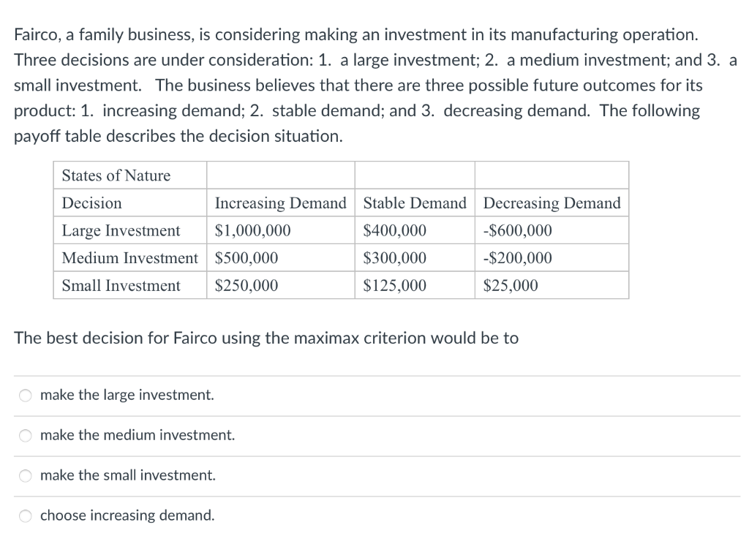Screen dimensions: 749x552
Task: Click the 'Increasing Demand' column header
Action: pos(279,203)
